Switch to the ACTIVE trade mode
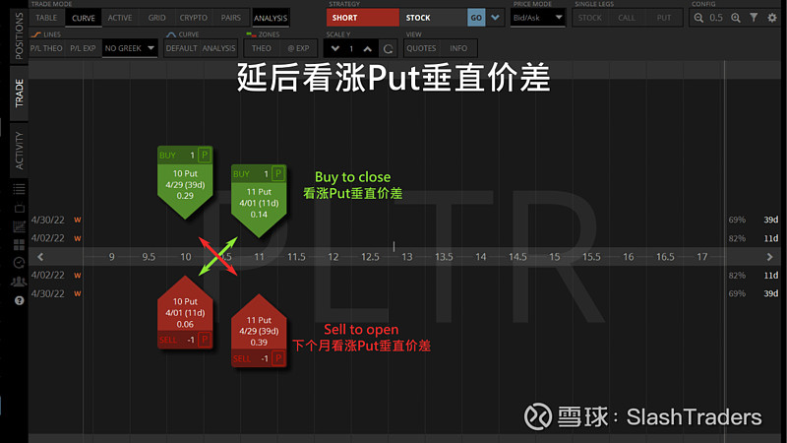Image resolution: width=787 pixels, height=443 pixels. coord(120,18)
